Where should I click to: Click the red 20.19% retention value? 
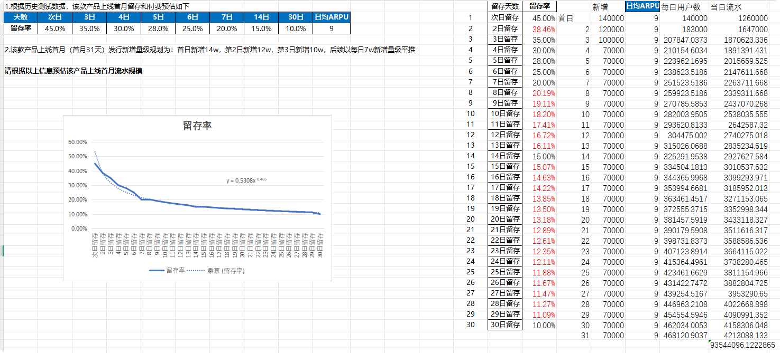(x=544, y=92)
